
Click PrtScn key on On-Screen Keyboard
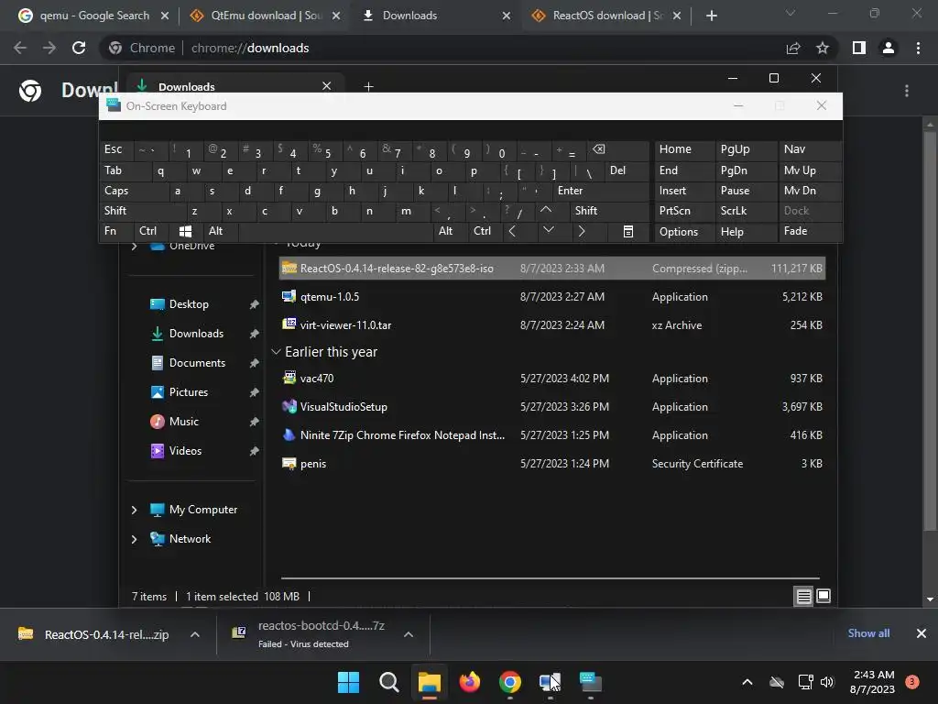(684, 211)
